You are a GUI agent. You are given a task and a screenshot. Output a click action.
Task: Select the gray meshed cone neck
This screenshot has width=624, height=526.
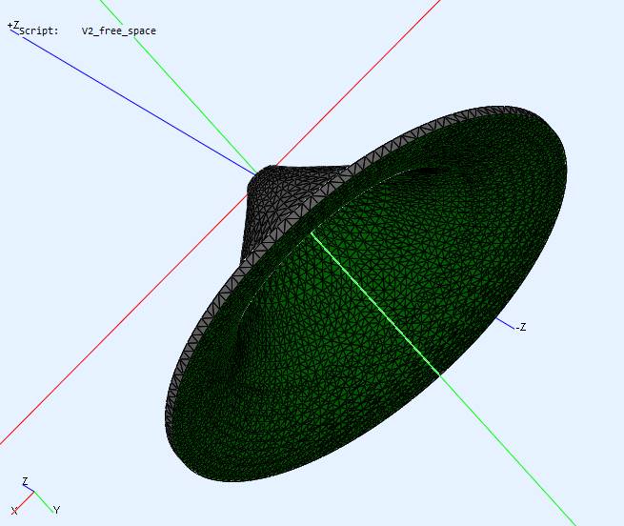pyautogui.click(x=285, y=201)
